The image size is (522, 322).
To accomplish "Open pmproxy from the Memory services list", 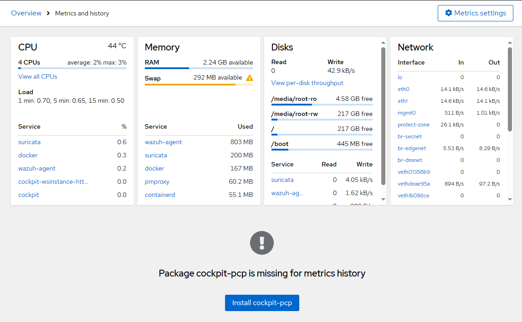I will pos(157,181).
